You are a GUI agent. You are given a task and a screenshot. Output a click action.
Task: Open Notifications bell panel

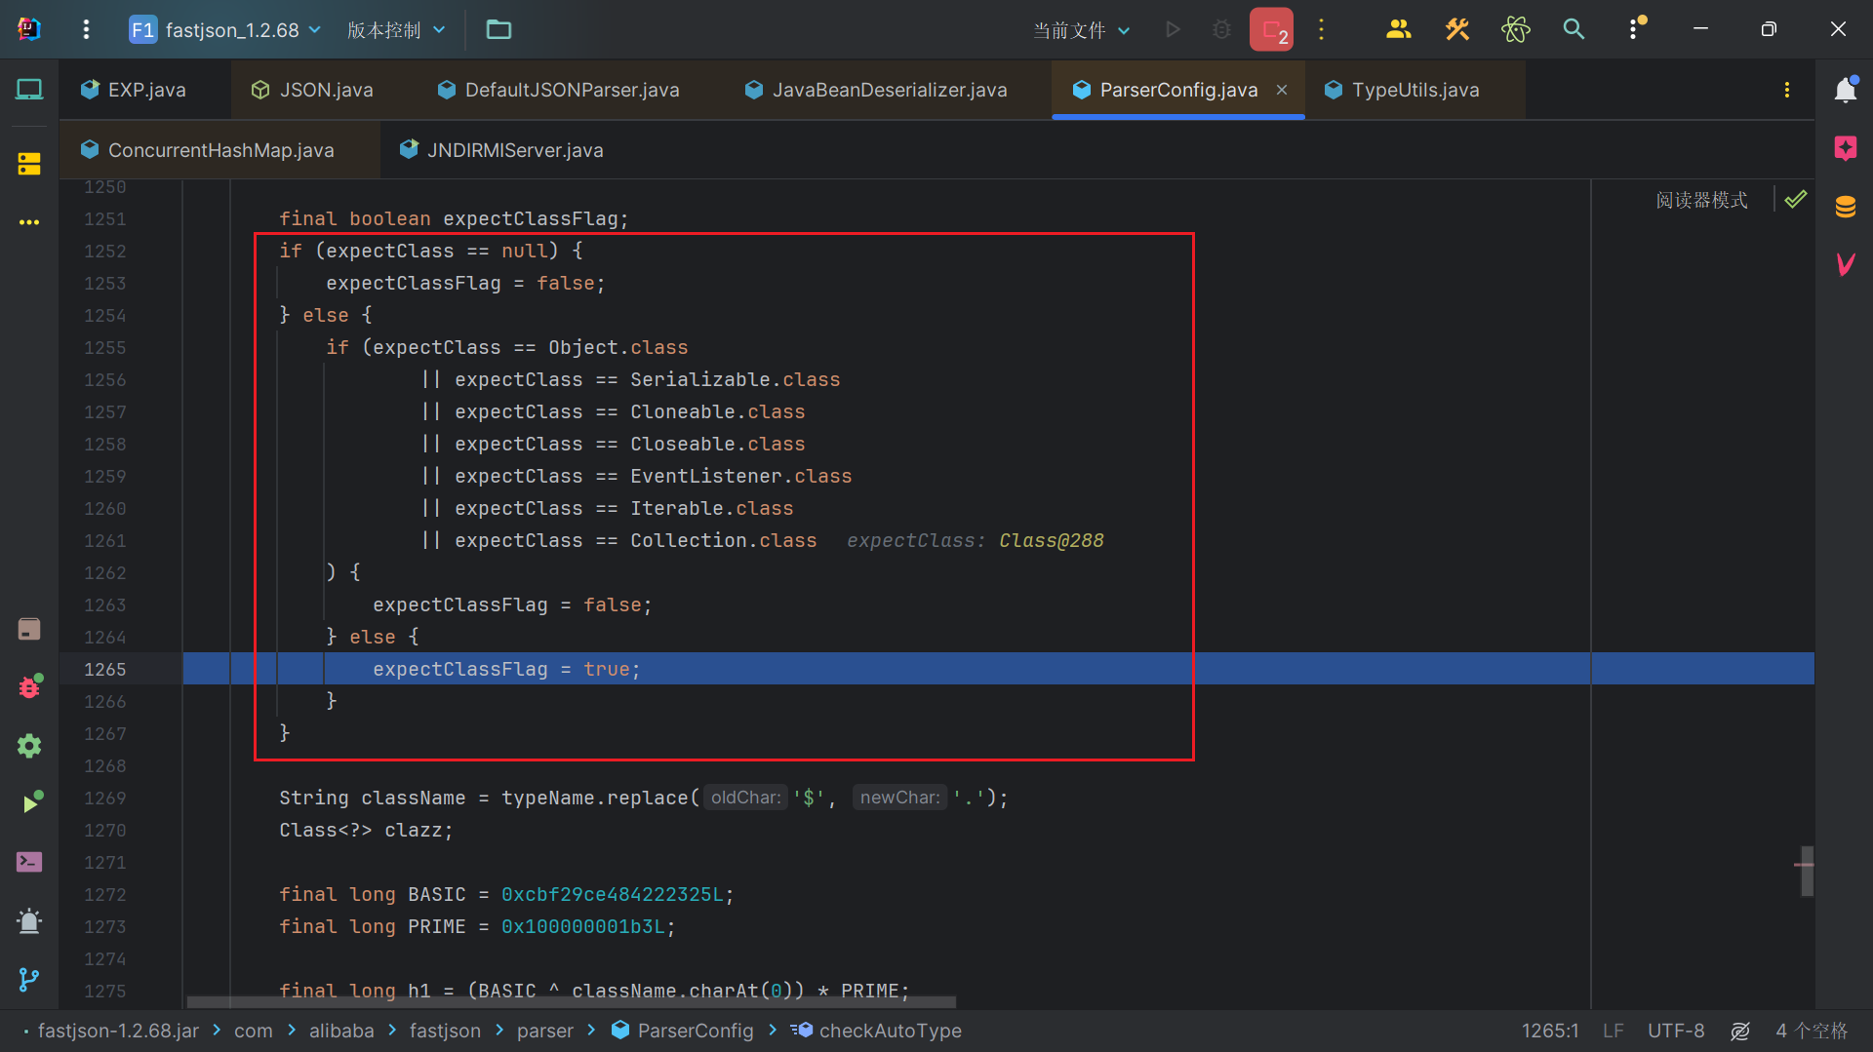point(1846,90)
